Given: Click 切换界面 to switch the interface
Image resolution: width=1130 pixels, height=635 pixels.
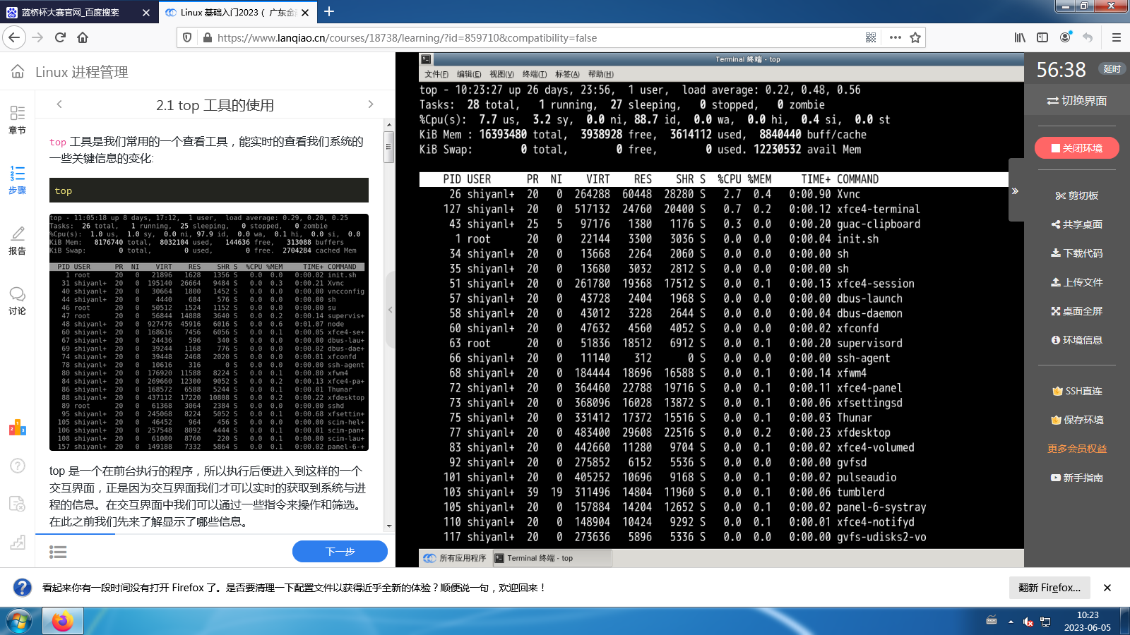Looking at the screenshot, I should (x=1076, y=101).
